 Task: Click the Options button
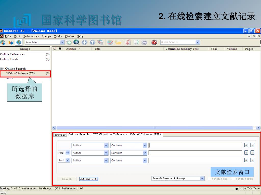click(x=89, y=179)
